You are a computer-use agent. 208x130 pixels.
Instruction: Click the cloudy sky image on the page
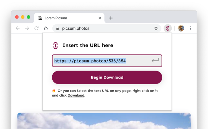[104, 121]
